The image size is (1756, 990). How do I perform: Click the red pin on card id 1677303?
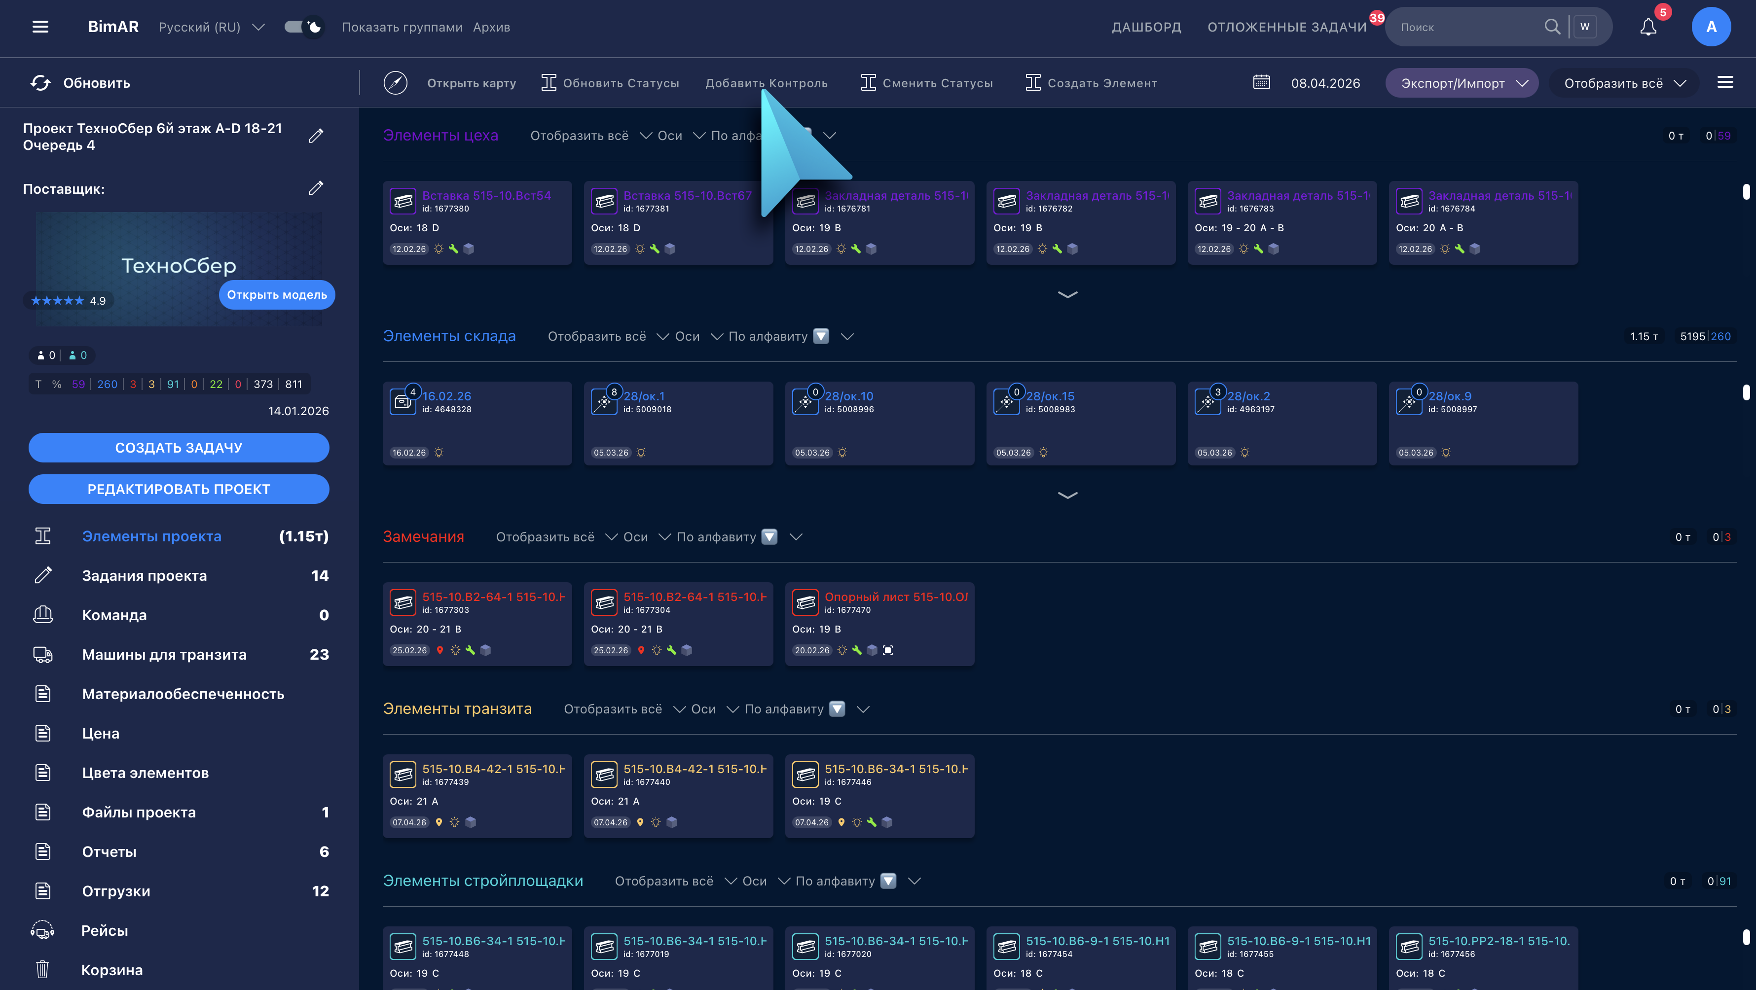(439, 650)
